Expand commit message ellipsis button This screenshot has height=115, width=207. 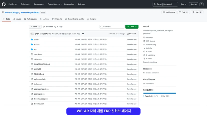click(83, 34)
